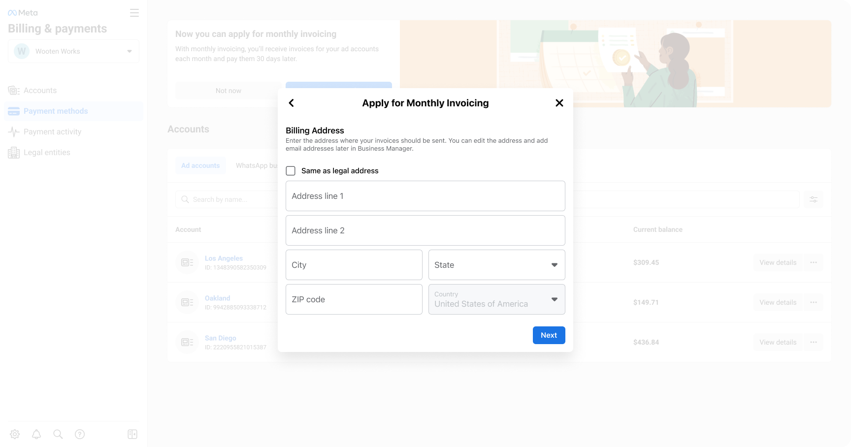Click into the City input
The height and width of the screenshot is (447, 851).
[x=354, y=265]
